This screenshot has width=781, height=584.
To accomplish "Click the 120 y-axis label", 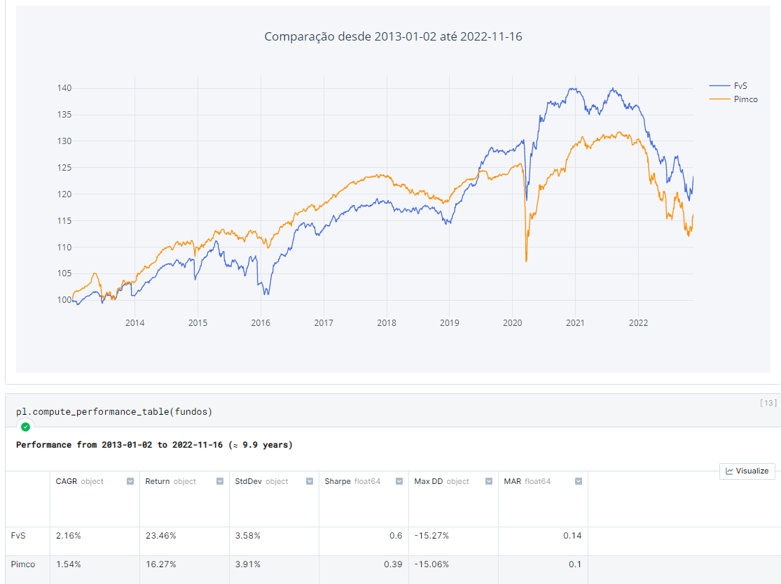I will (x=64, y=194).
